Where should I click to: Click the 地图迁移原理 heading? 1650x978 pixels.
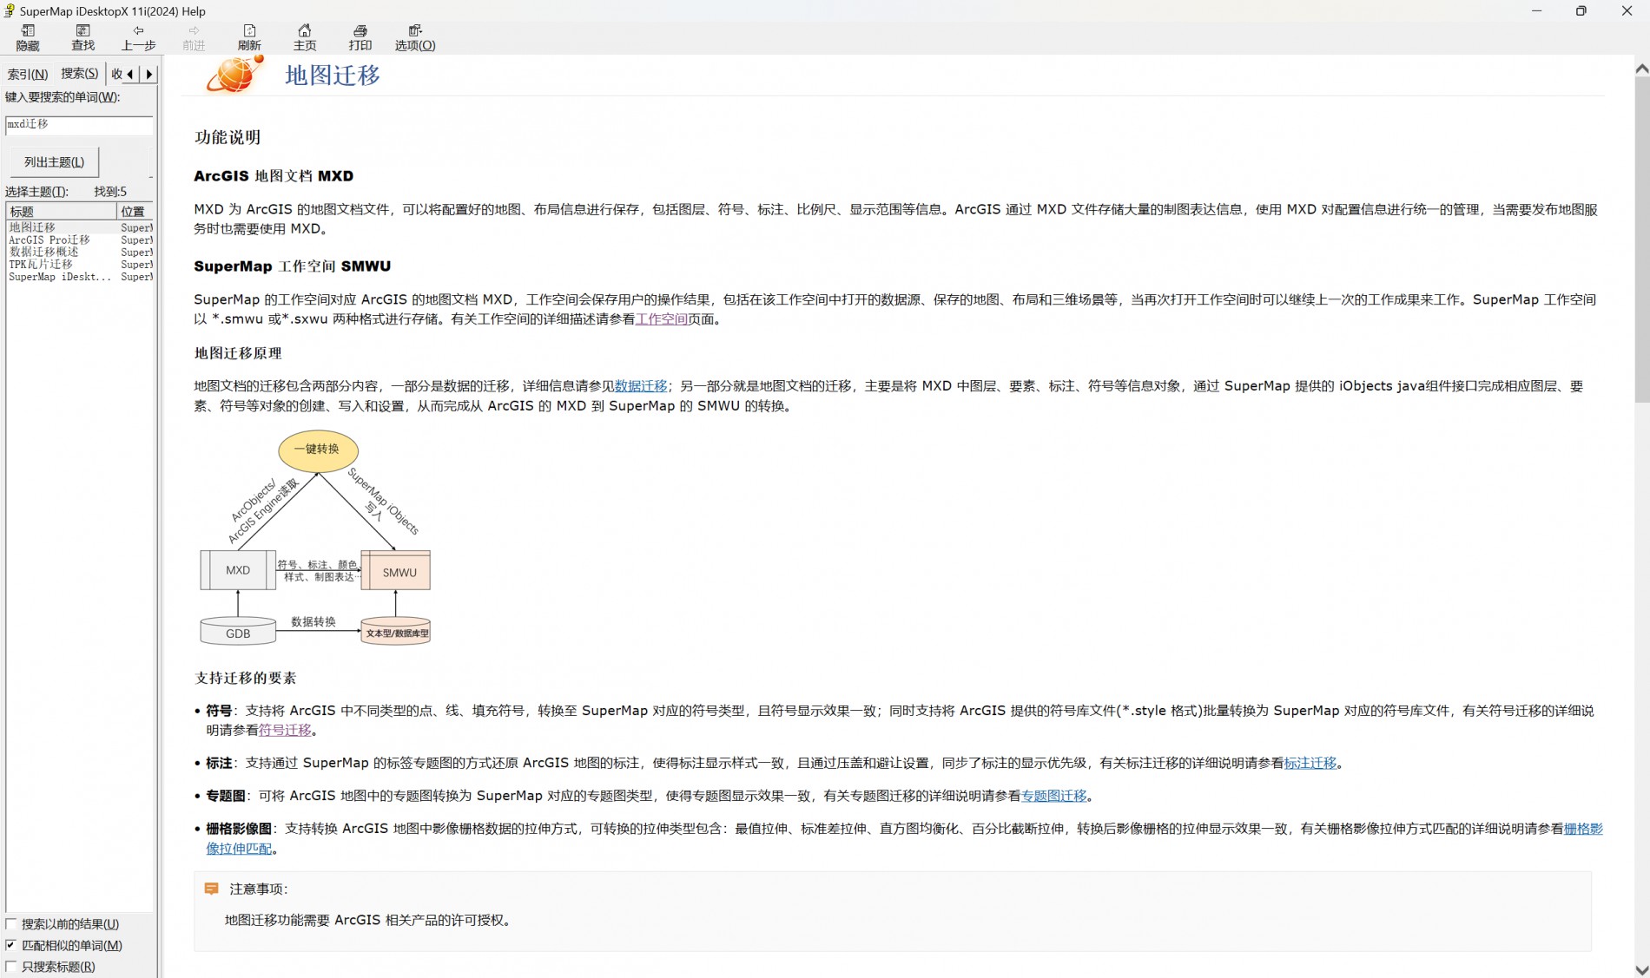coord(238,353)
